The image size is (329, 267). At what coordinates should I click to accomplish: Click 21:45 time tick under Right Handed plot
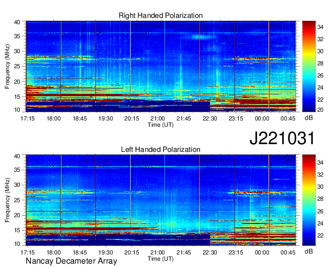click(184, 119)
